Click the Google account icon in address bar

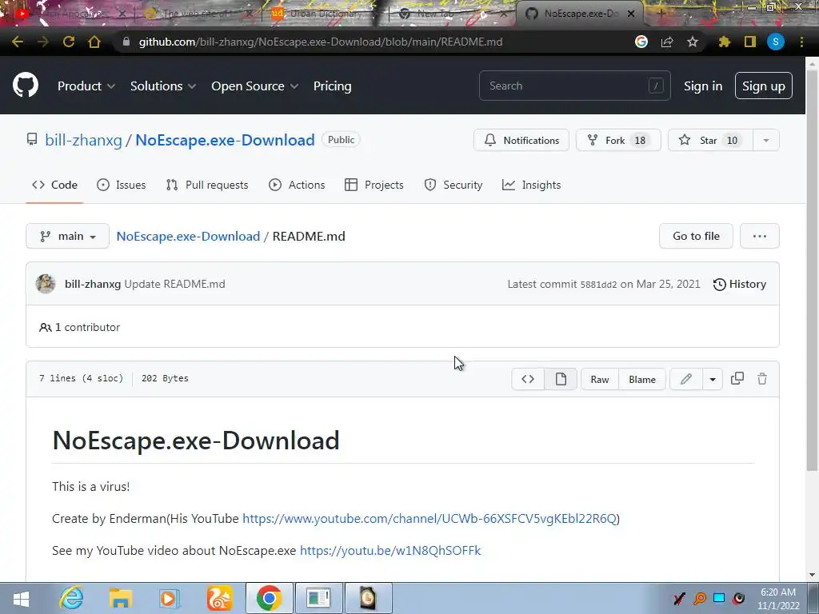click(x=641, y=42)
